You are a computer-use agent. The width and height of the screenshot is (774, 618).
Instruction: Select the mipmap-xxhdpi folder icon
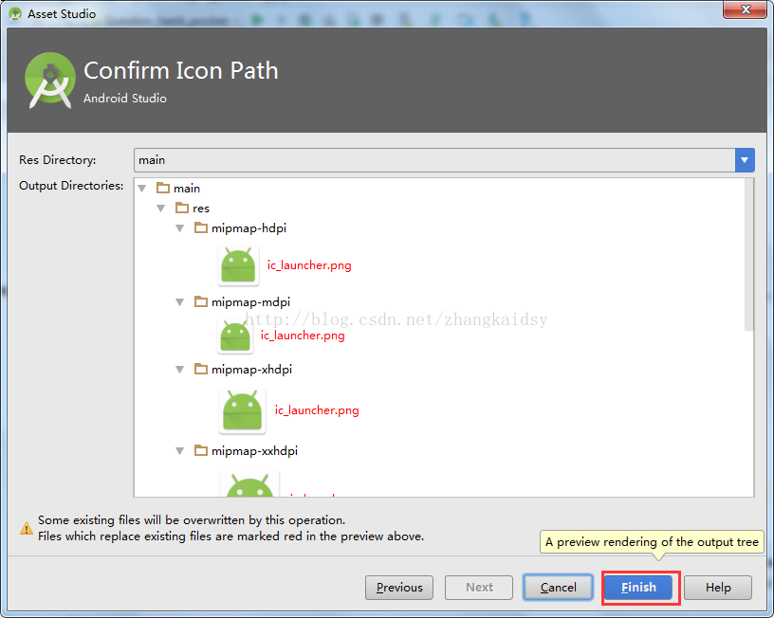click(201, 450)
